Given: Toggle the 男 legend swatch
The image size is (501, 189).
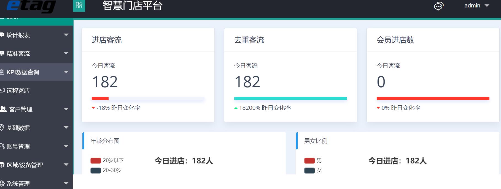Looking at the screenshot, I should pos(309,160).
